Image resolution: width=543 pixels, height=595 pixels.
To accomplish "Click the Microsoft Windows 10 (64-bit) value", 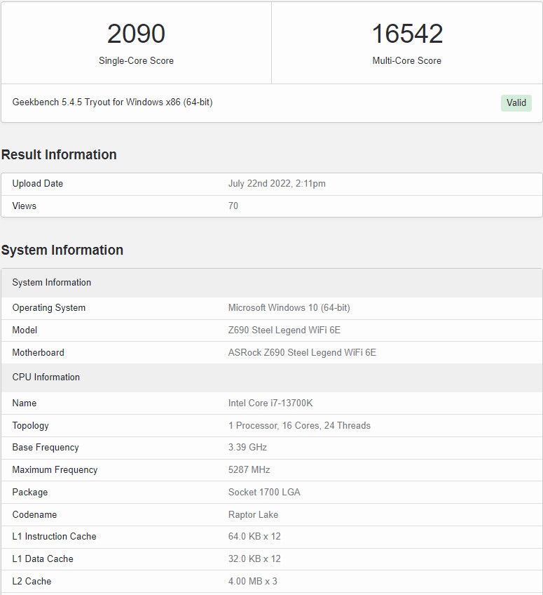I will pyautogui.click(x=289, y=308).
